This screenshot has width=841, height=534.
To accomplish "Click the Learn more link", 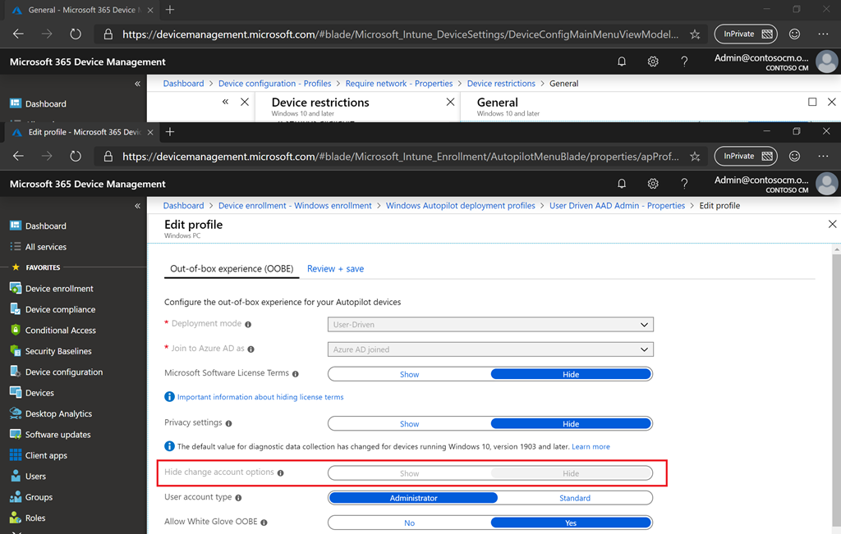I will 591,447.
